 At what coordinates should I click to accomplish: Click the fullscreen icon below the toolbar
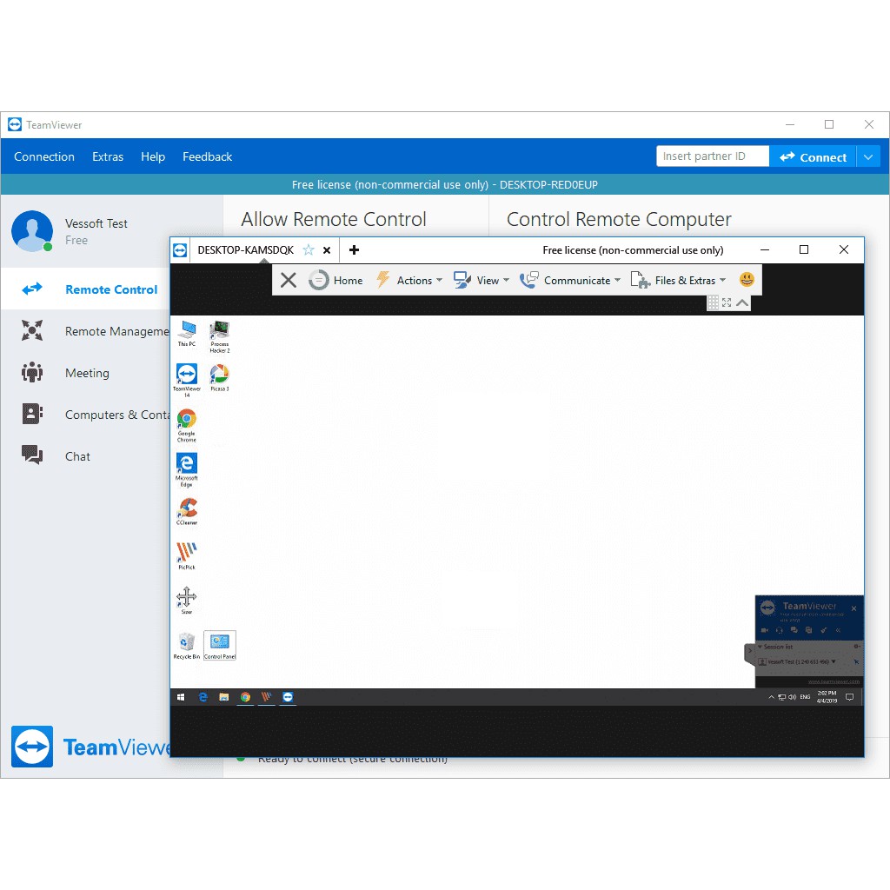click(x=727, y=302)
